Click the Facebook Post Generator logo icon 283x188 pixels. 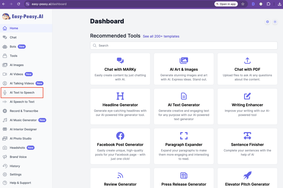coord(120,136)
